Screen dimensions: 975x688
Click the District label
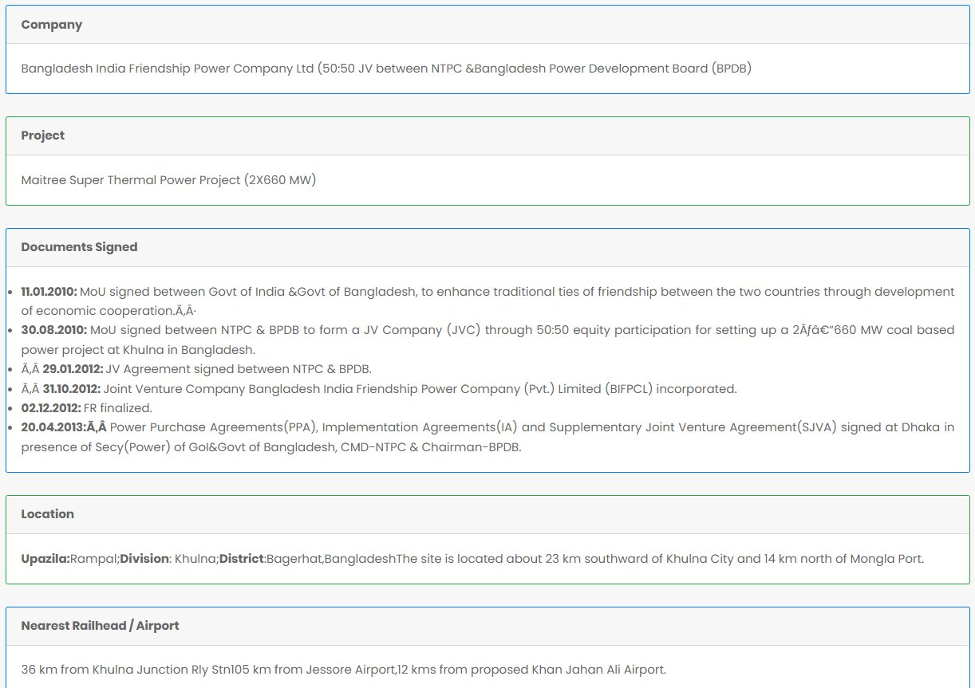point(242,559)
